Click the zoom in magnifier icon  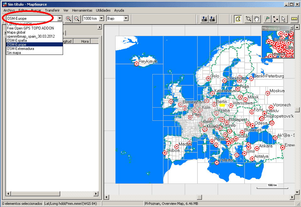pyautogui.click(x=69, y=19)
